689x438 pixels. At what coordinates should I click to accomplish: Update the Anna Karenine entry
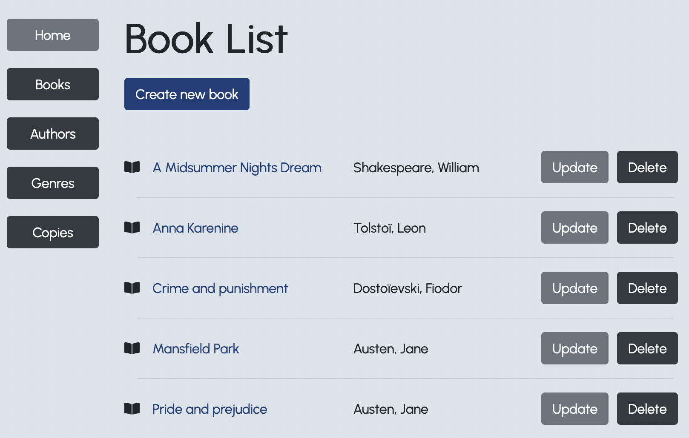[x=574, y=228]
